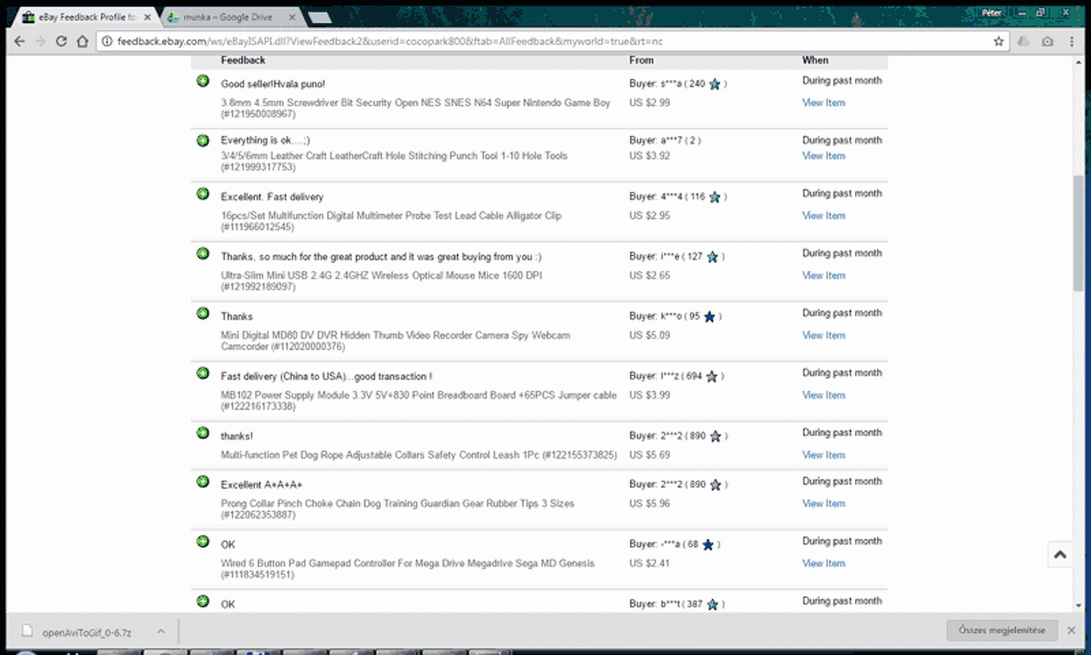Click the page's vertical scrollbar thumb
This screenshot has width=1091, height=655.
click(x=1078, y=233)
